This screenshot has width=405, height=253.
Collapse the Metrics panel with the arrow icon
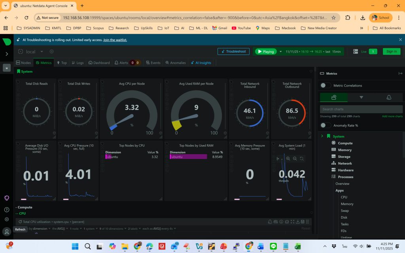click(x=400, y=74)
